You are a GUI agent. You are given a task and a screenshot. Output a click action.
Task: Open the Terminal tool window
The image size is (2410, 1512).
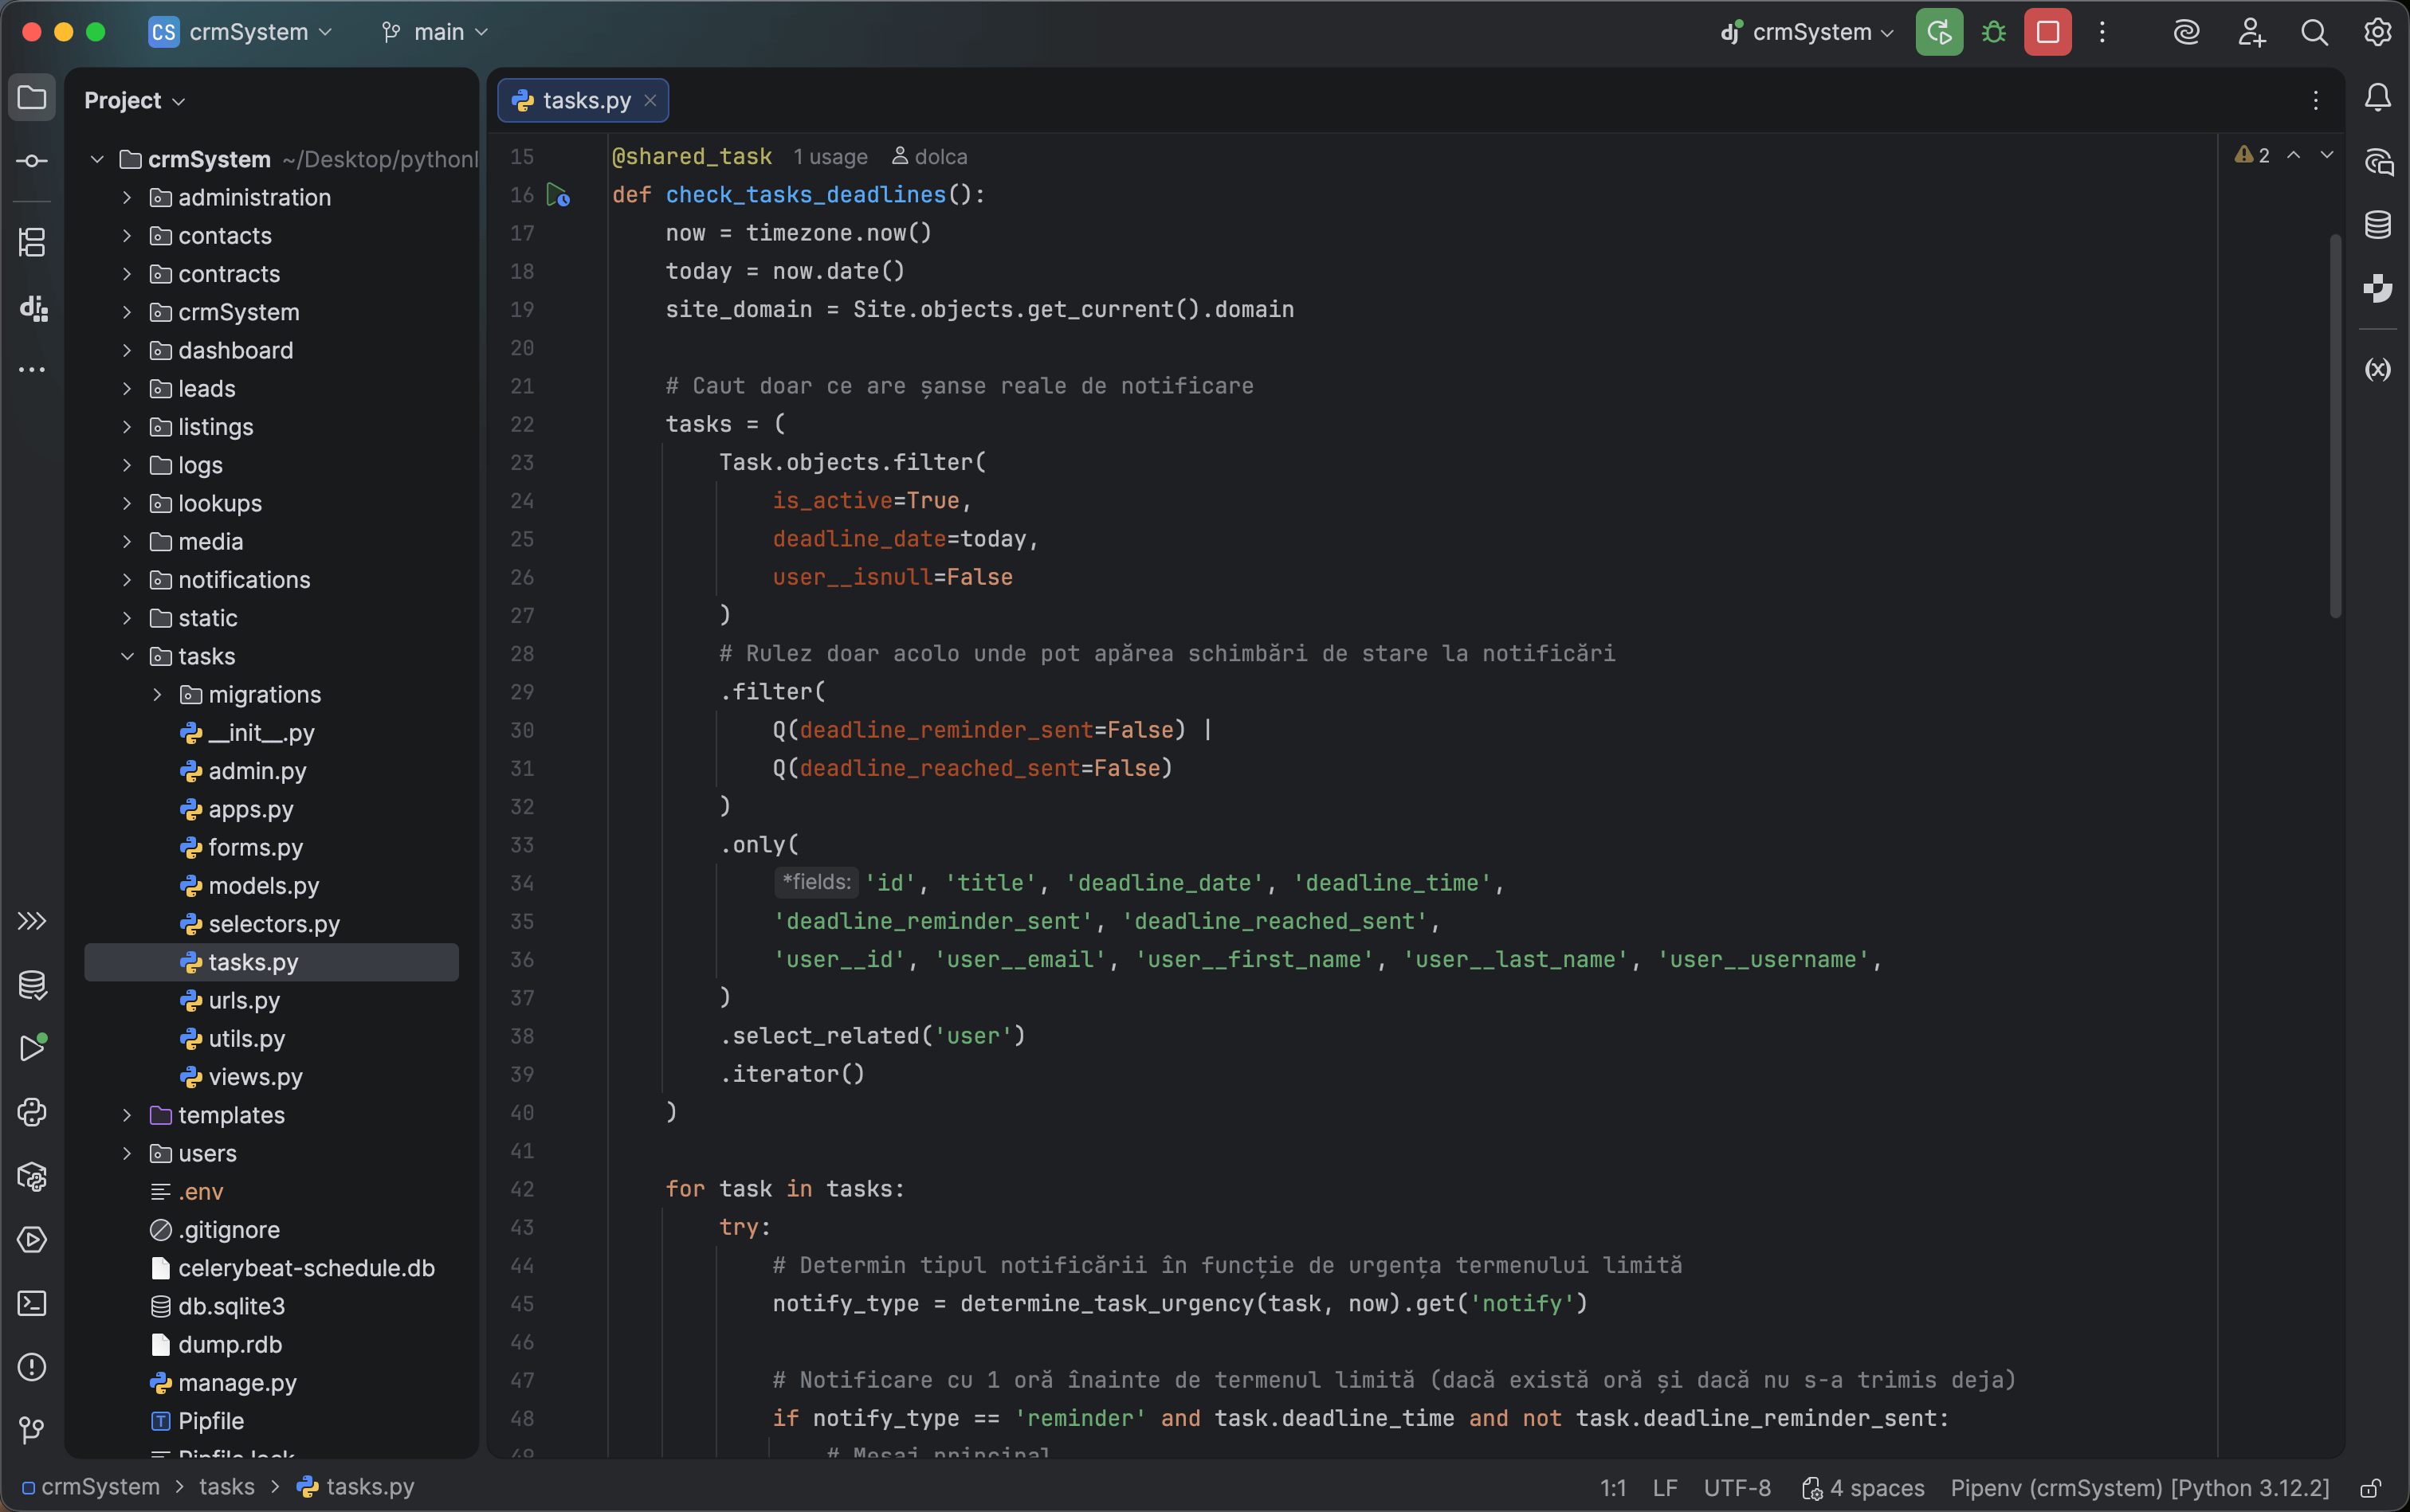(33, 1304)
